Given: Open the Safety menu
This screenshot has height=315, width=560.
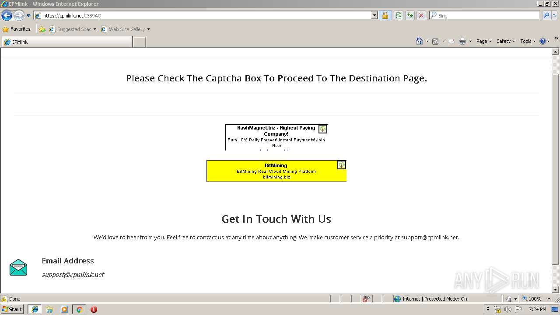Looking at the screenshot, I should point(506,41).
